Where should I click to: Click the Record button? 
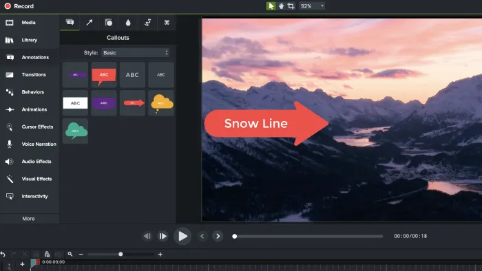point(19,6)
